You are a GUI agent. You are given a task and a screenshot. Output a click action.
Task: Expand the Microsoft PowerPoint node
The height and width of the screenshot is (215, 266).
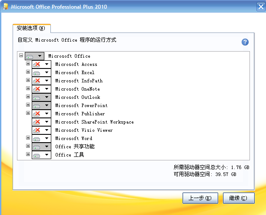point(28,105)
